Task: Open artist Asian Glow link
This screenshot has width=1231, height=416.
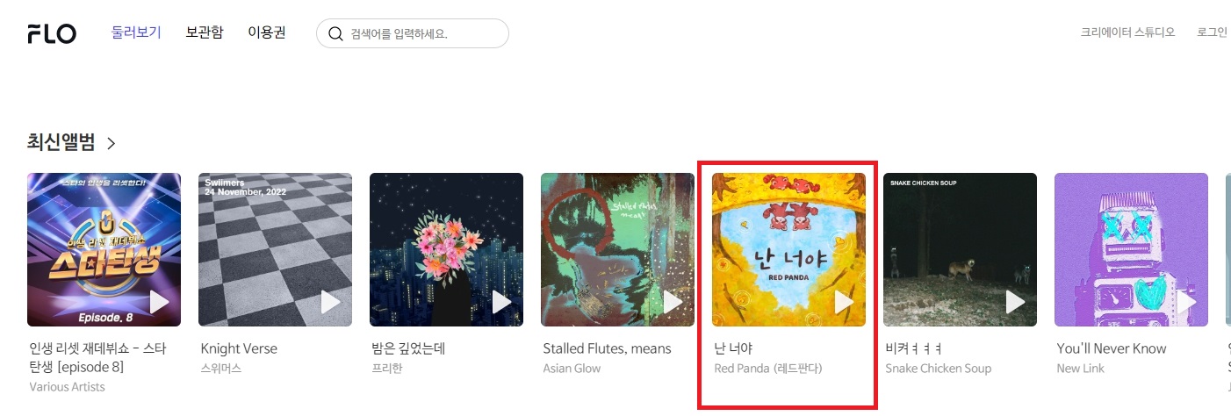Action: [x=572, y=369]
